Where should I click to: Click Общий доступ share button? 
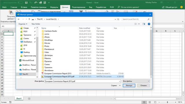pyautogui.click(x=170, y=7)
